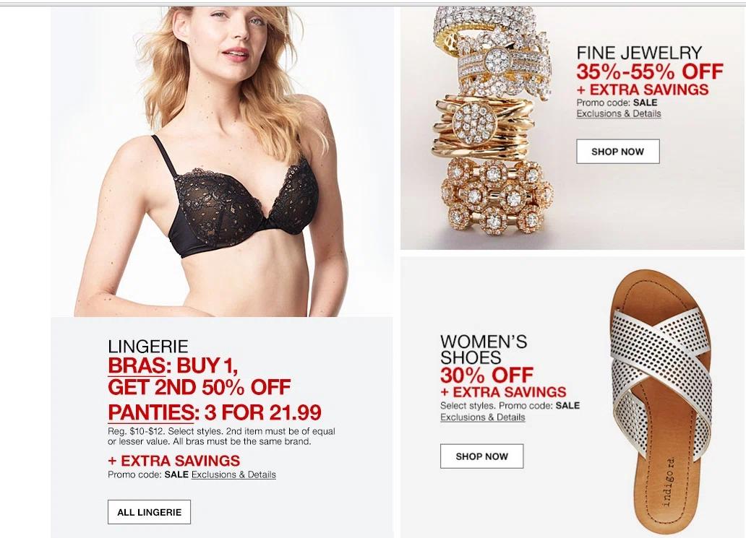Click the 3 FOR 21.99 offer text
The width and height of the screenshot is (746, 538).
click(x=262, y=412)
